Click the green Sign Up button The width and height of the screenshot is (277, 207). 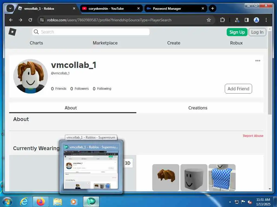click(x=237, y=32)
